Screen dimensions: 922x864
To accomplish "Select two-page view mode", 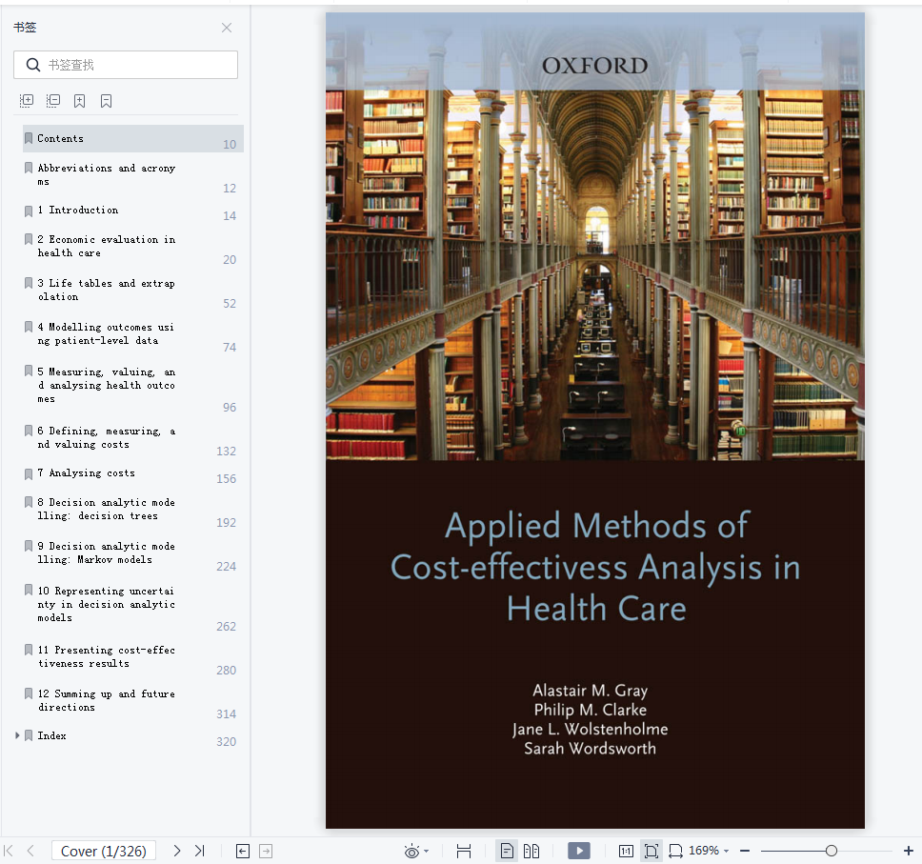I will [531, 851].
